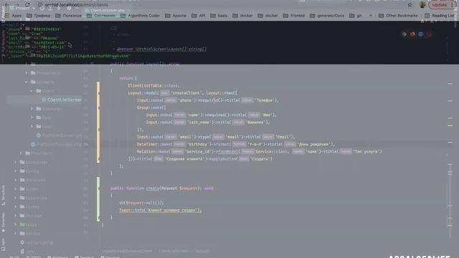Click the ClientListTable::class line
Viewport: 459px width, 258px height.
[153, 86]
